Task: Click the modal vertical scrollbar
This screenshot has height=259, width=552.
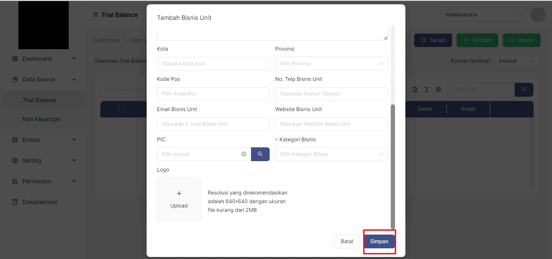Action: coord(393,166)
